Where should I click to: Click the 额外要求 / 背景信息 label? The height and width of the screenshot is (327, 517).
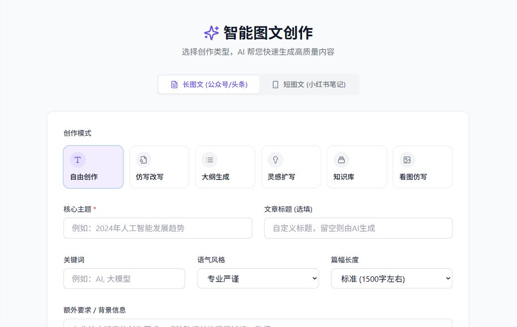click(x=95, y=310)
